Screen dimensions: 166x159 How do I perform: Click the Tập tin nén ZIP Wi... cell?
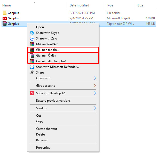tap(120, 24)
